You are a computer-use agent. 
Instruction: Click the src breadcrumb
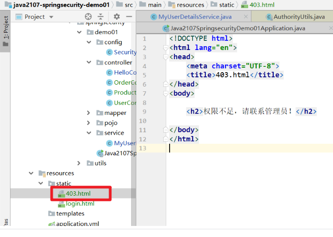tap(129, 5)
